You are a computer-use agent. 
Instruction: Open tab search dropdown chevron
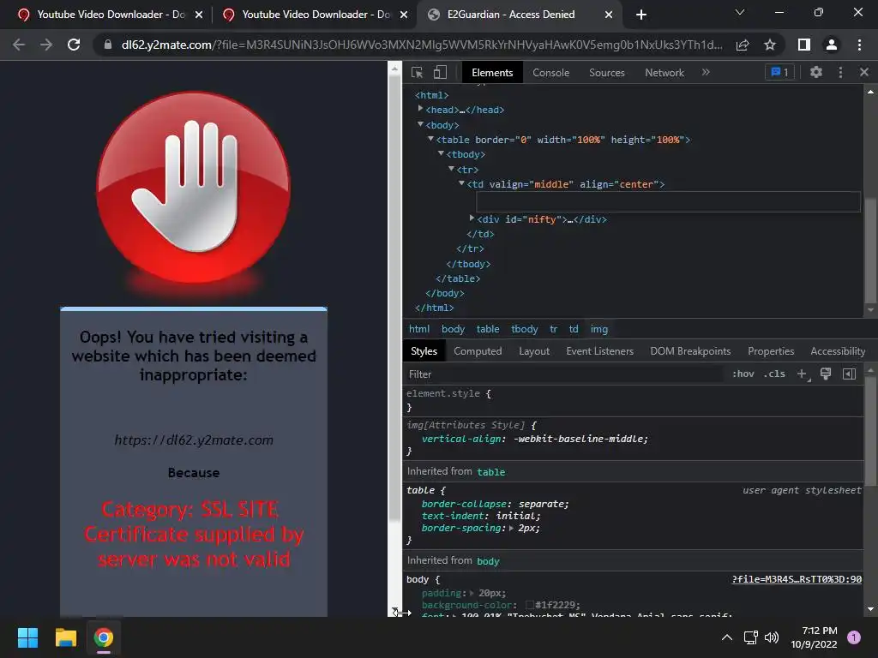pyautogui.click(x=739, y=12)
